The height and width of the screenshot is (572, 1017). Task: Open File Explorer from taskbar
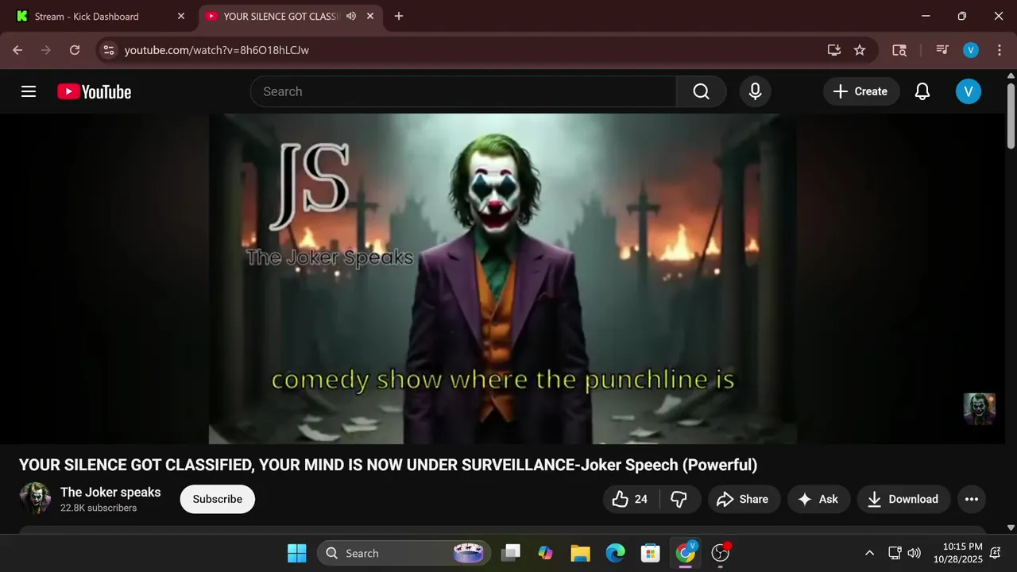point(580,553)
